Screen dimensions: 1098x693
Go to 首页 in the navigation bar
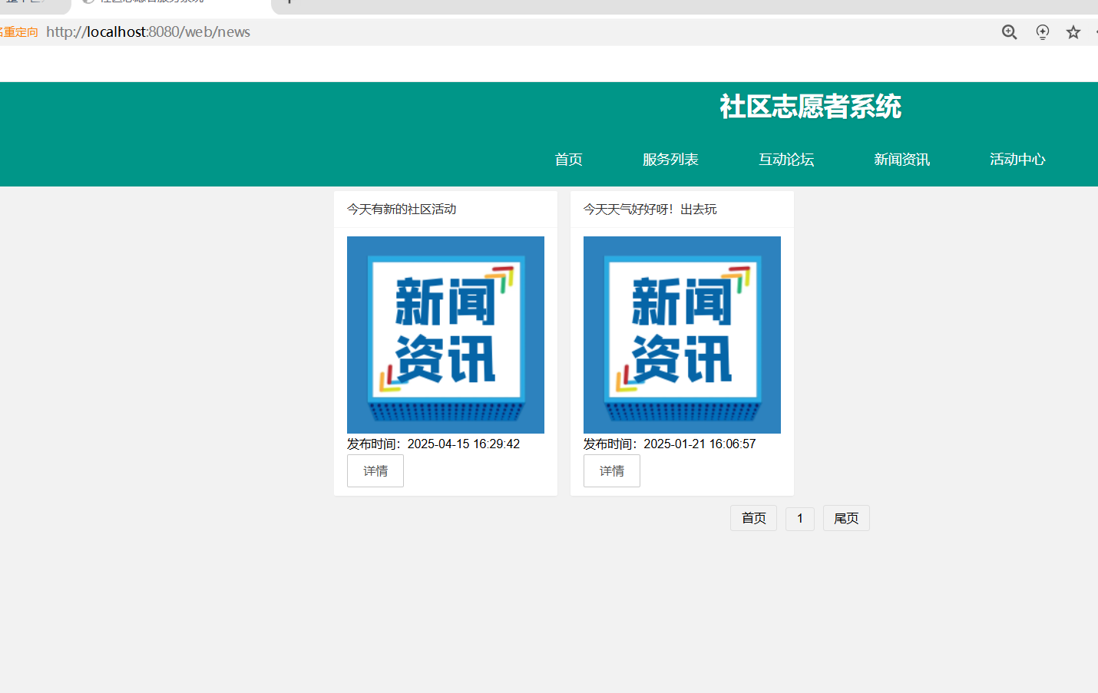tap(568, 160)
